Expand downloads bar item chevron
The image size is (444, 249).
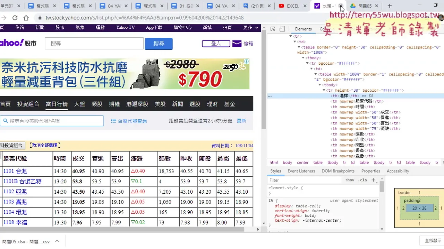(57, 241)
